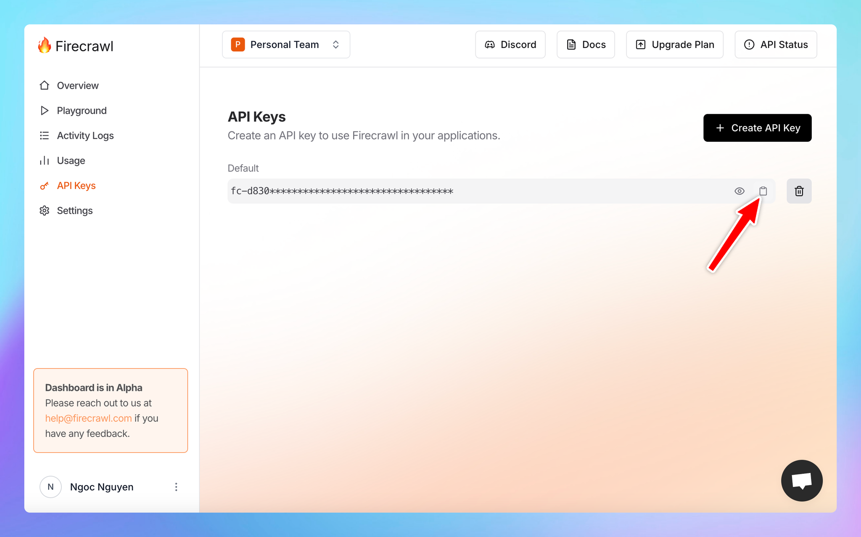Open user menu three-dot icon

tap(176, 487)
